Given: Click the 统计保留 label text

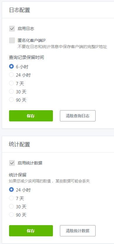Looking at the screenshot, I should (18, 175).
